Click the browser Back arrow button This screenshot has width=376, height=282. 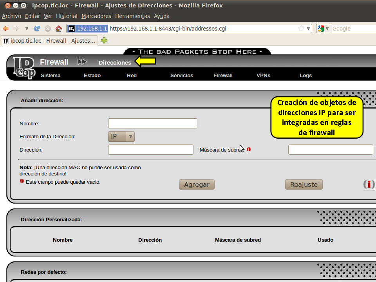(5, 29)
